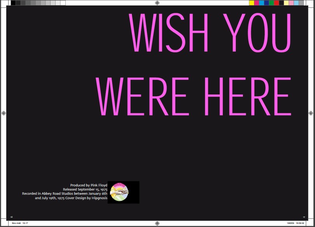
Task: Click the left edge registration mark
Action: coord(3,113)
